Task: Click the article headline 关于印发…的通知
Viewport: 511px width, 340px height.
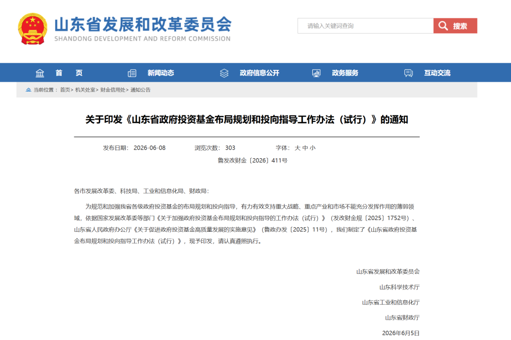Action: tap(247, 119)
